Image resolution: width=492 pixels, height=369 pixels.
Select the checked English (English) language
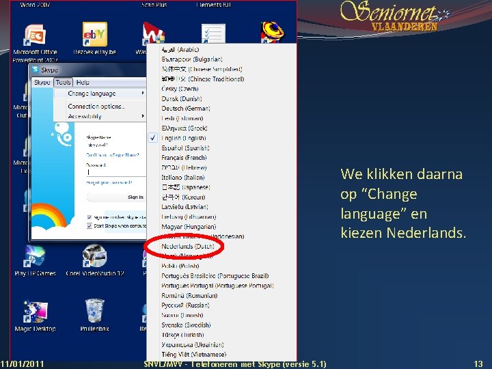(x=184, y=138)
